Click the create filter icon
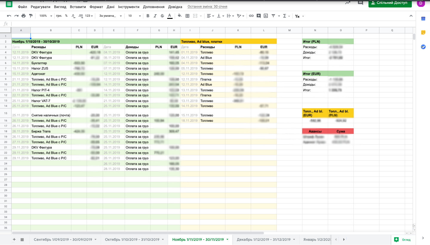 273,16
